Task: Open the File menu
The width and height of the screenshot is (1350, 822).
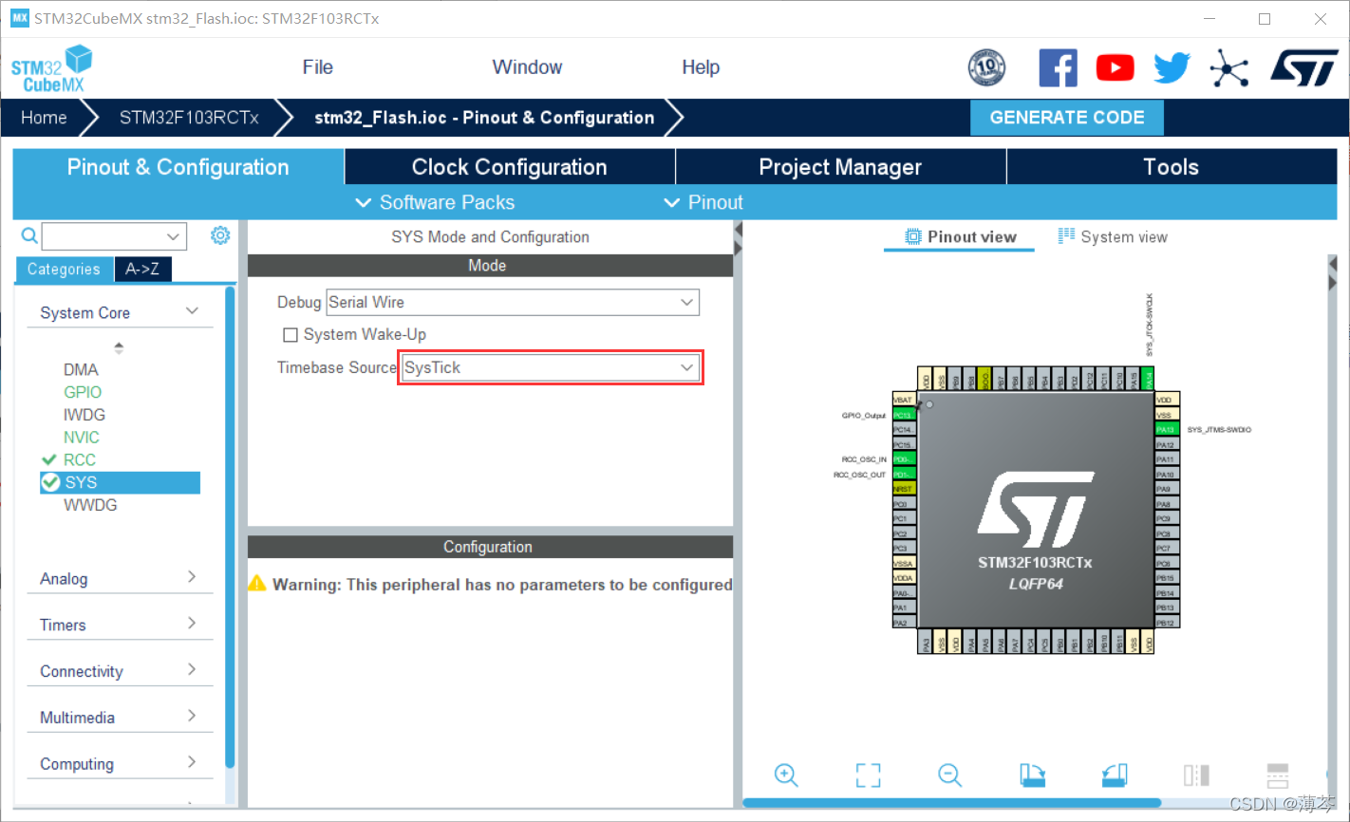Action: click(318, 67)
